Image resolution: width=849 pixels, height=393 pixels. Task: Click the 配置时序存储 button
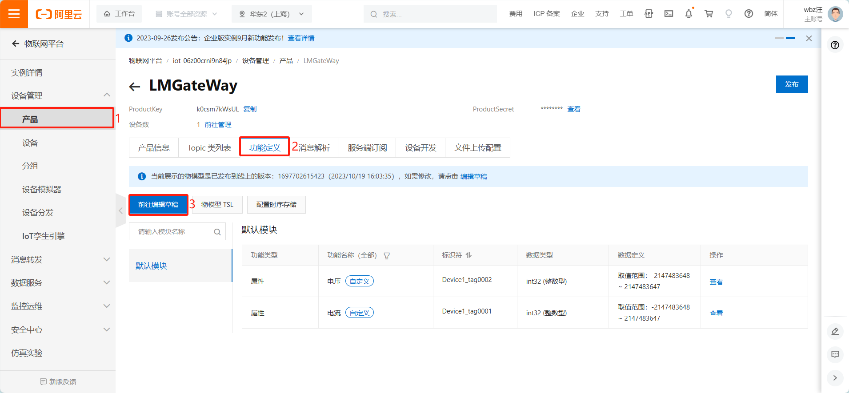(276, 205)
